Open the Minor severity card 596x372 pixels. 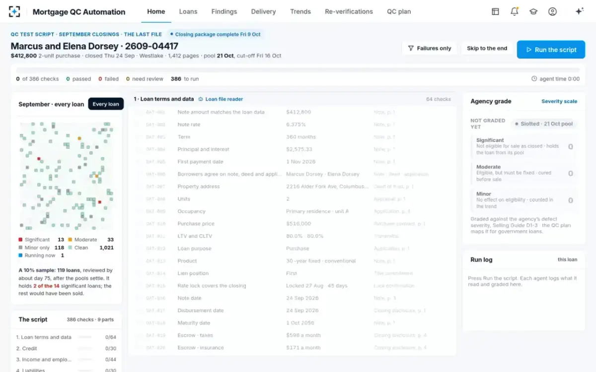(524, 200)
